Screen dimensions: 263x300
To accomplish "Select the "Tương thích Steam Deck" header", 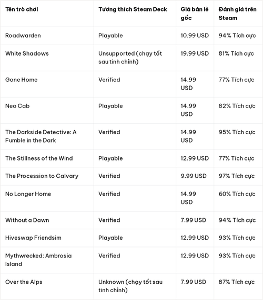I will tap(133, 9).
